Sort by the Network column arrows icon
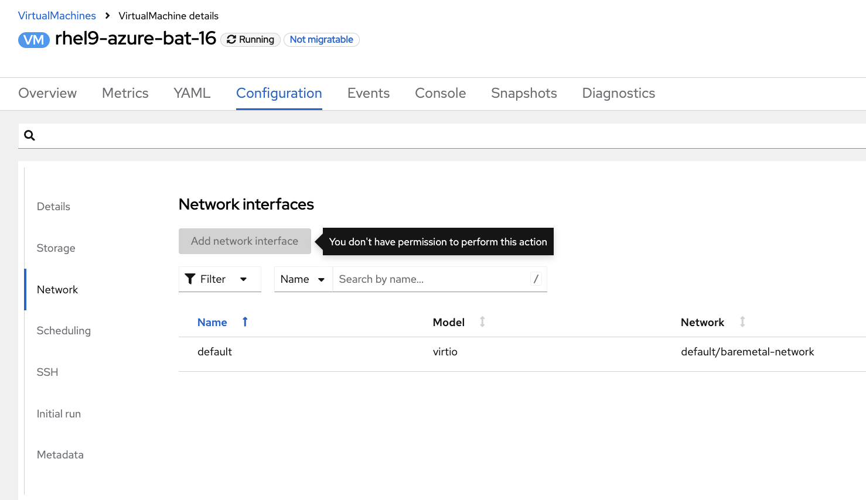 pos(742,322)
